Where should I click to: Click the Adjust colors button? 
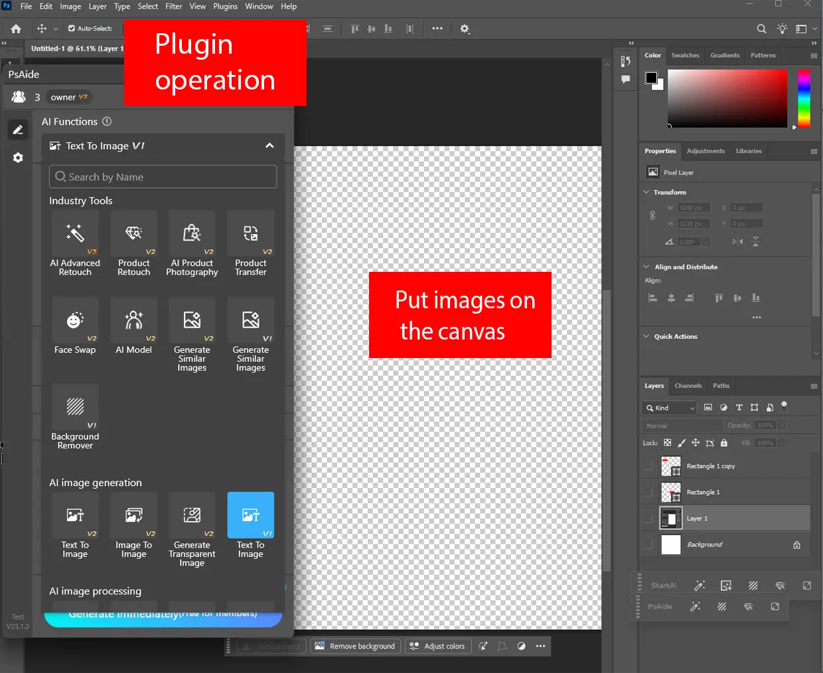tap(437, 646)
